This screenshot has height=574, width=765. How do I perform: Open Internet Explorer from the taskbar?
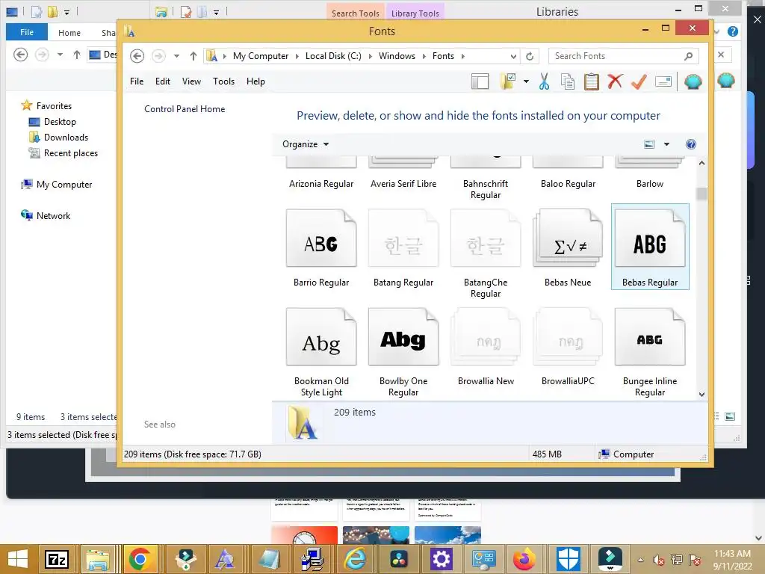click(x=355, y=559)
